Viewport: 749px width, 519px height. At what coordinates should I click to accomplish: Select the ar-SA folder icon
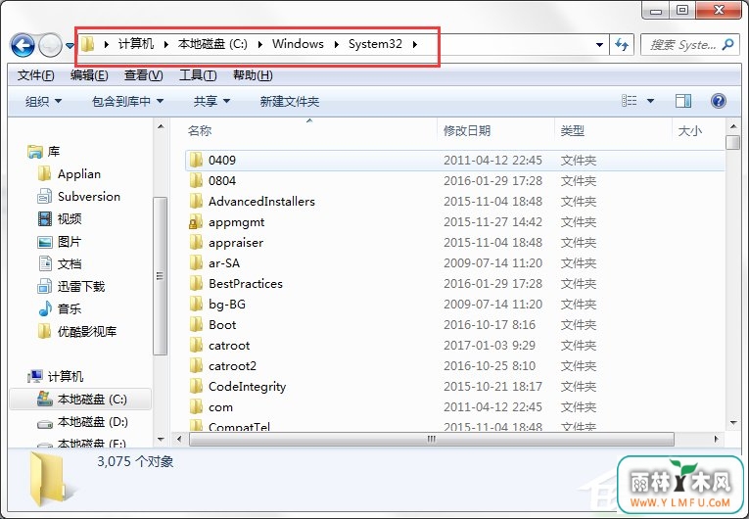[196, 262]
